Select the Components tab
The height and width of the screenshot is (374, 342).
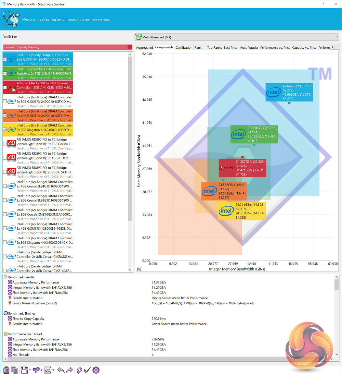click(164, 47)
